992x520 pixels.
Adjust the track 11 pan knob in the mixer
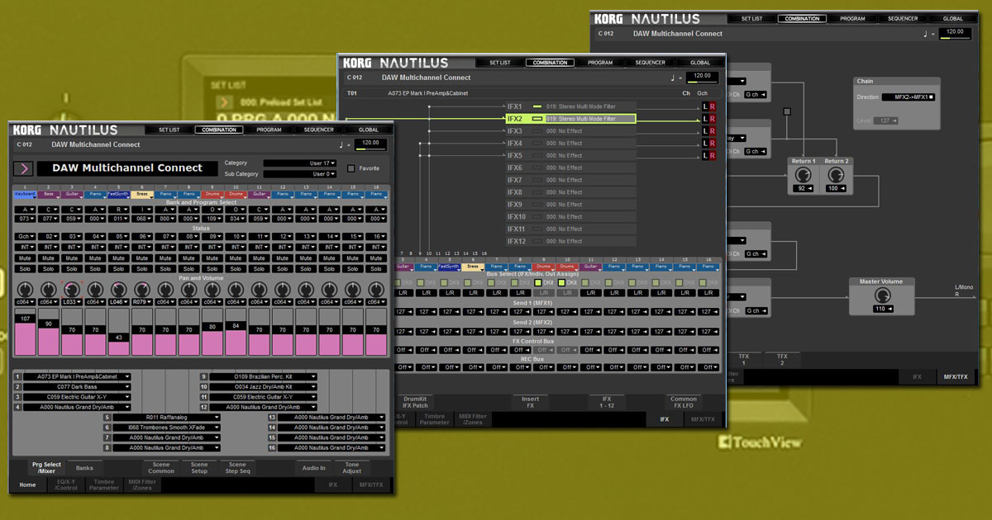pos(260,289)
